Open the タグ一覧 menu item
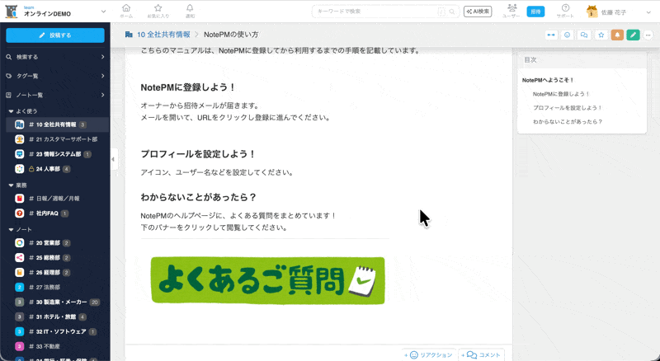This screenshot has height=361, width=660. (x=54, y=76)
